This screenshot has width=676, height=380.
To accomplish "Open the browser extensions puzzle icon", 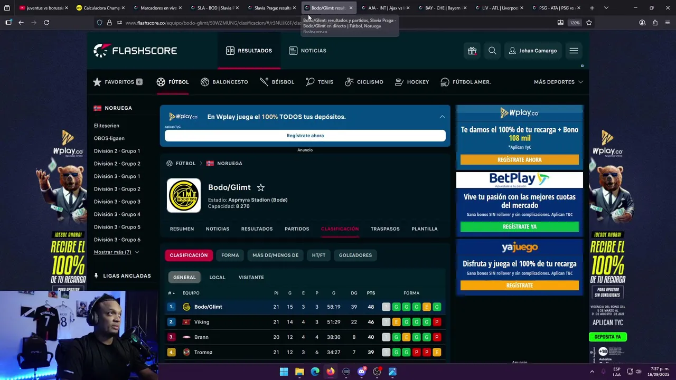I will click(x=655, y=23).
